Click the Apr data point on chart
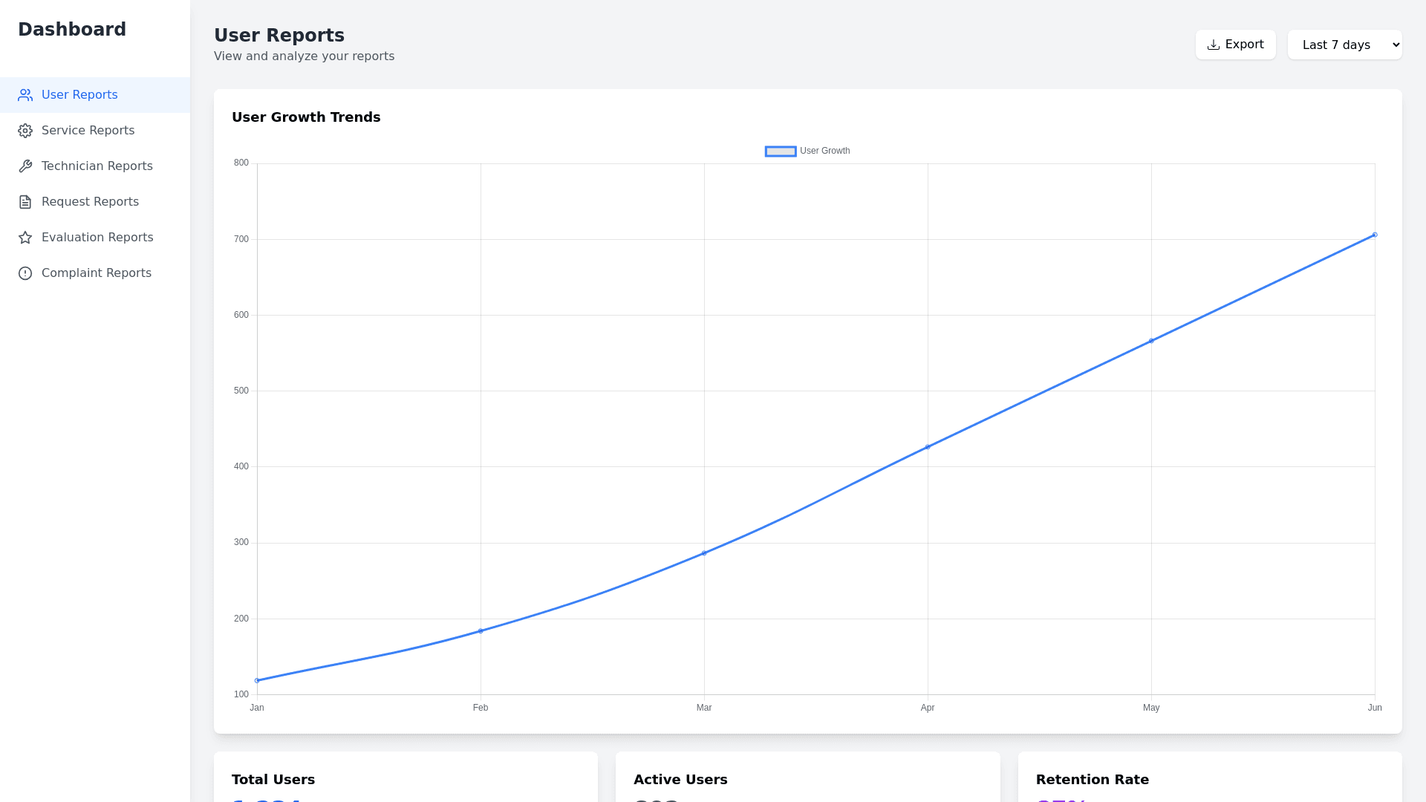This screenshot has height=802, width=1426. pyautogui.click(x=928, y=447)
